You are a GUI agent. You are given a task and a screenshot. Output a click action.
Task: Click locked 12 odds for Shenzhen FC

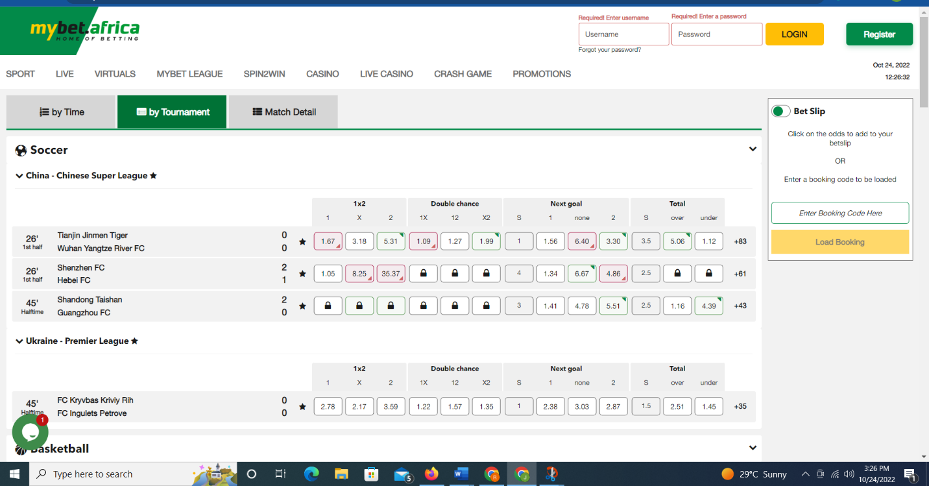(x=455, y=274)
